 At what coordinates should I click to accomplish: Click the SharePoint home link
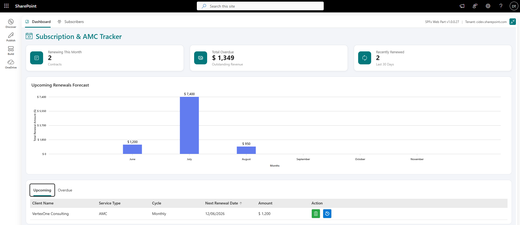click(26, 6)
